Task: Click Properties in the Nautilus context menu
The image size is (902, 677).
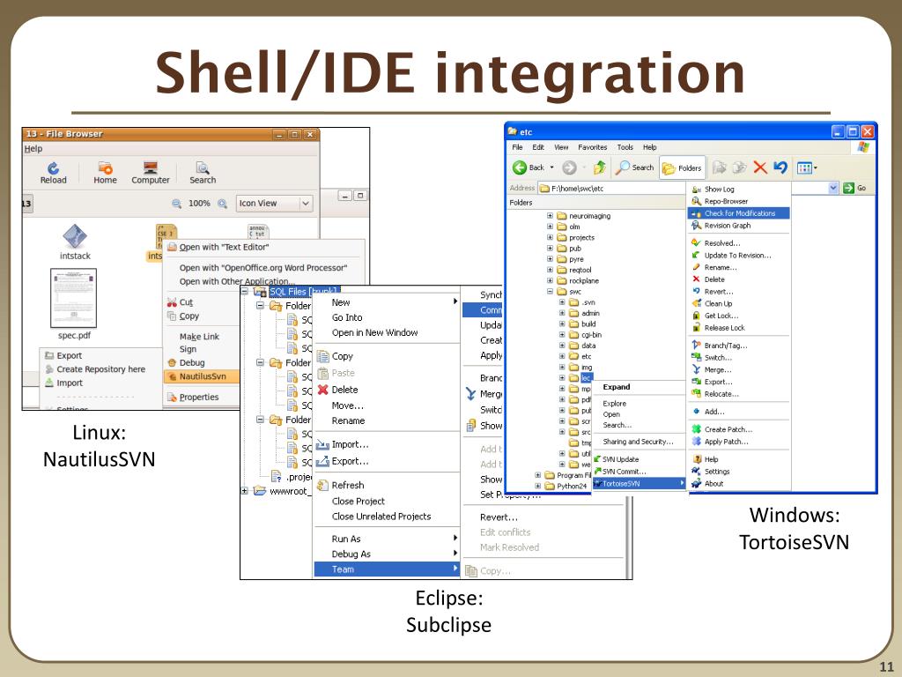Action: click(x=198, y=398)
